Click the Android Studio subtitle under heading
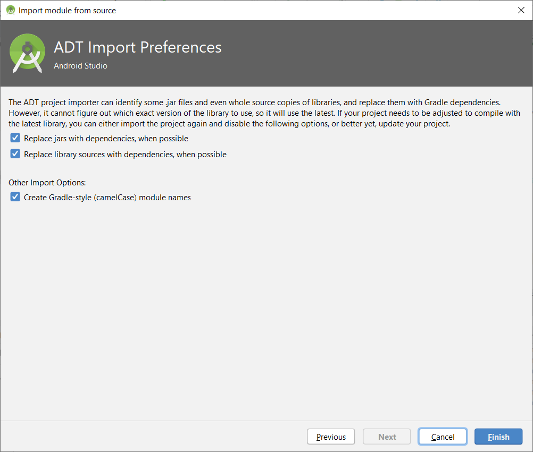The image size is (533, 452). coord(80,66)
